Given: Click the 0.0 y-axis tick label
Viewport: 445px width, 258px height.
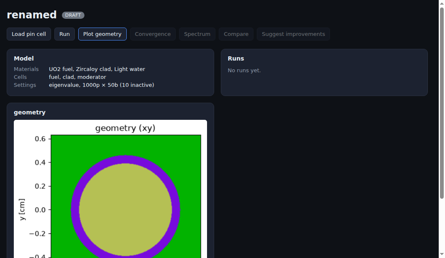Looking at the screenshot, I should pyautogui.click(x=40, y=210).
